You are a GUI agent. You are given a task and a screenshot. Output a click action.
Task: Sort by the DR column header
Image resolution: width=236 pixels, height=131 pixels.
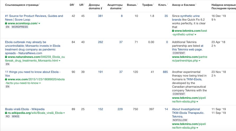pos(72,5)
